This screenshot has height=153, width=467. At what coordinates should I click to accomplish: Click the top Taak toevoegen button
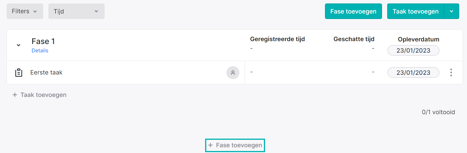(x=415, y=11)
